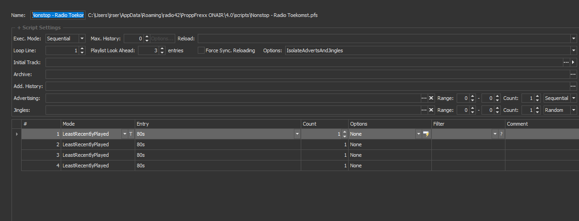The width and height of the screenshot is (579, 221).
Task: Increase the Advertising Range start value
Action: 472,96
